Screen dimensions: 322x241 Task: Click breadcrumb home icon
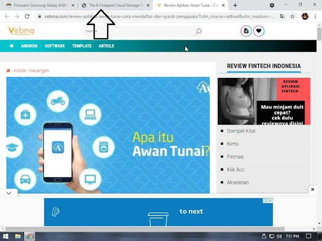pos(8,71)
